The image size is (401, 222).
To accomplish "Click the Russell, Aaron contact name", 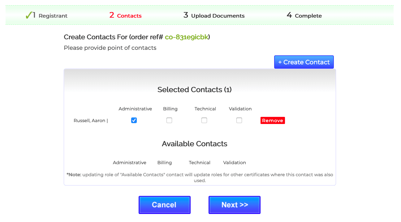I will pos(89,121).
